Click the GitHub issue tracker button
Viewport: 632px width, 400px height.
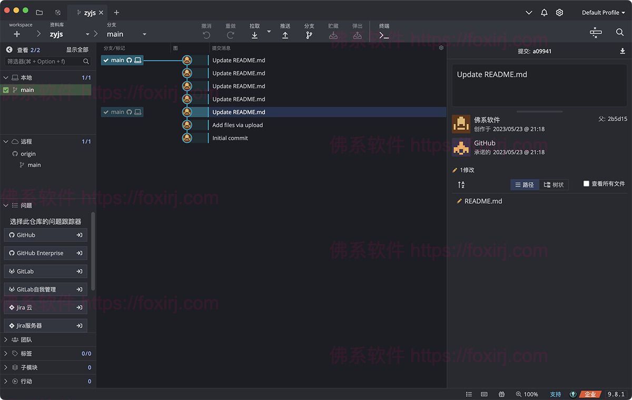45,235
